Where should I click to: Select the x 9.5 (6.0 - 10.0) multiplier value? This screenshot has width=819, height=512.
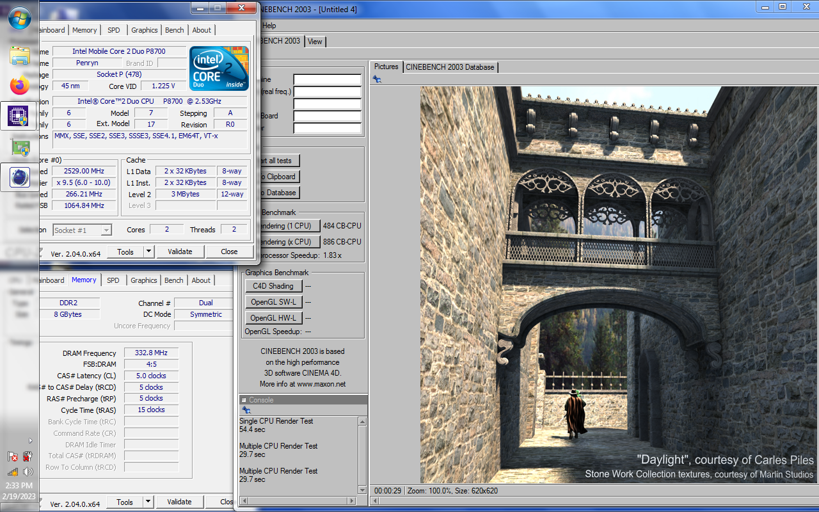pyautogui.click(x=84, y=183)
